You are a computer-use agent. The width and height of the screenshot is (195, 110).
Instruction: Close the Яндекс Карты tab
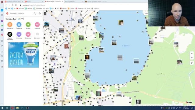click(63, 2)
